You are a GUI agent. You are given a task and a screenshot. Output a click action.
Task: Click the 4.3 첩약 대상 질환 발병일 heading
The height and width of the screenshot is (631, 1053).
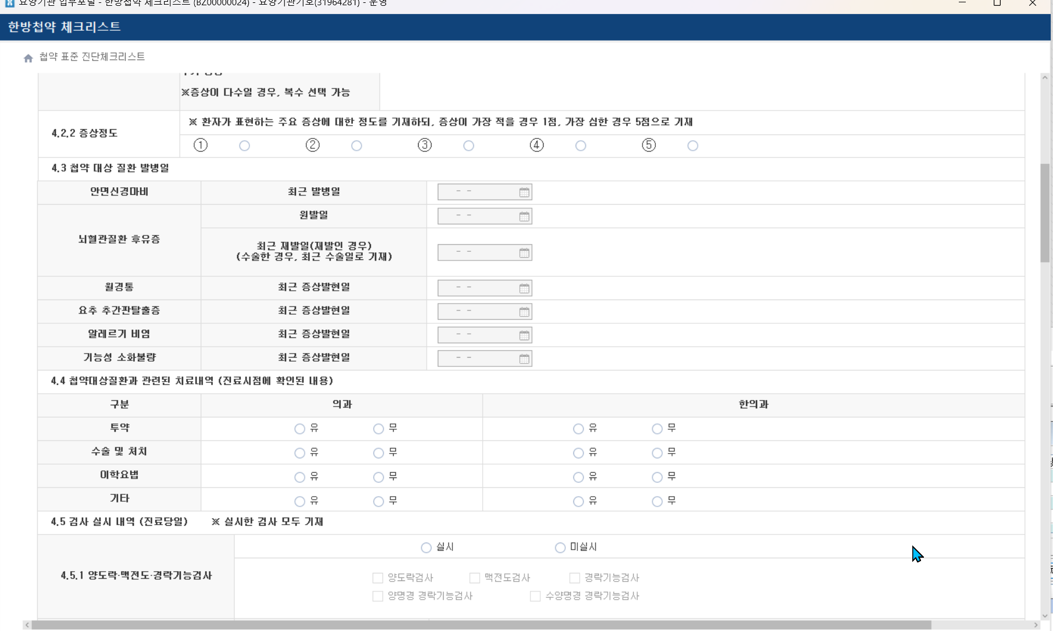pyautogui.click(x=110, y=168)
